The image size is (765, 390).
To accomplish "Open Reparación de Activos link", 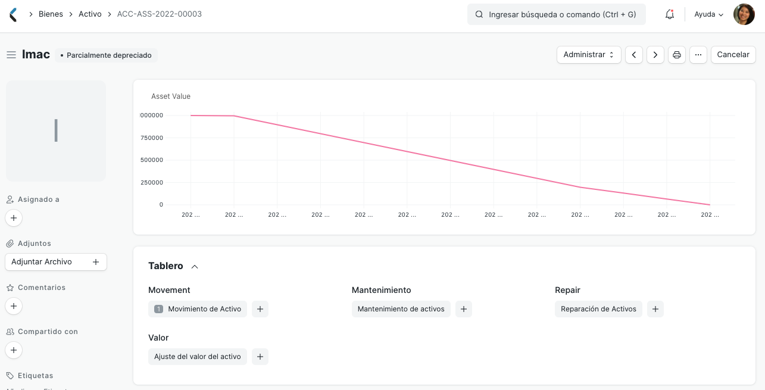I will coord(598,309).
